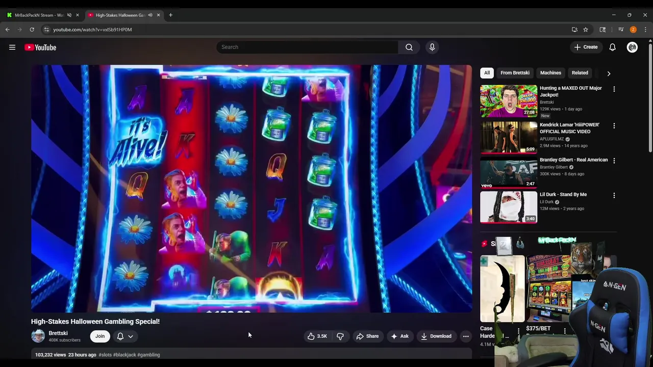Focus the YouTube search box
This screenshot has width=653, height=367.
308,47
